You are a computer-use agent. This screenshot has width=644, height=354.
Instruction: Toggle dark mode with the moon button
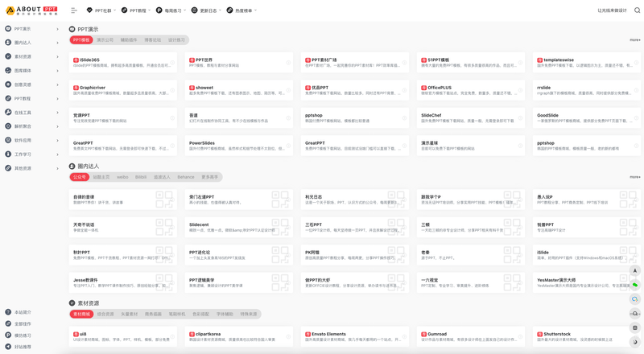[635, 342]
